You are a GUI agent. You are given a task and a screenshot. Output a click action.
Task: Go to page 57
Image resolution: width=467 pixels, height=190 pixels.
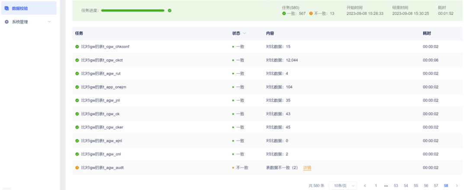436,186
